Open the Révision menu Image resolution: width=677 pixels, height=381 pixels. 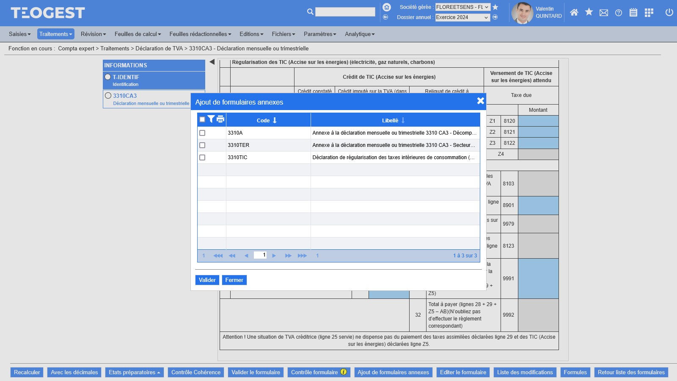point(93,34)
